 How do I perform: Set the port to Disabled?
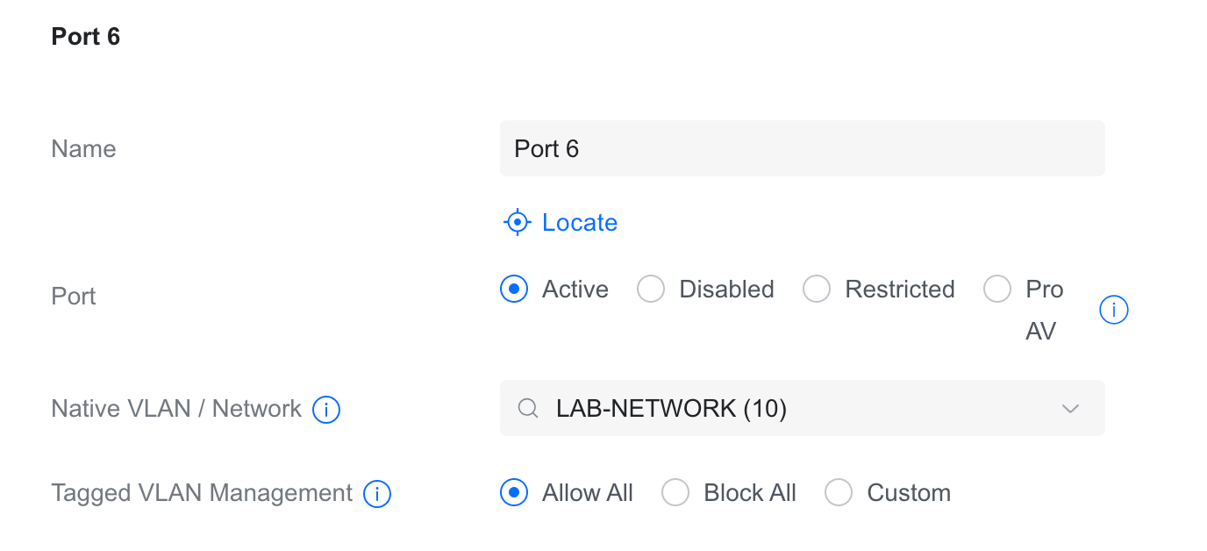click(651, 290)
